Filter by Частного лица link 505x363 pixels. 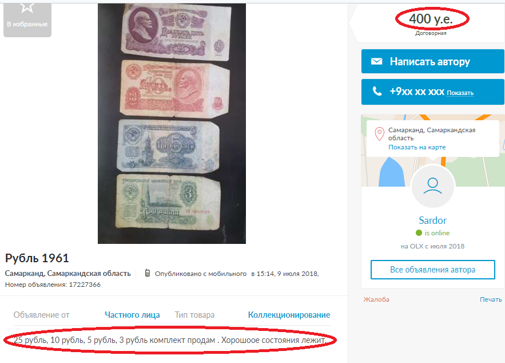pyautogui.click(x=132, y=315)
